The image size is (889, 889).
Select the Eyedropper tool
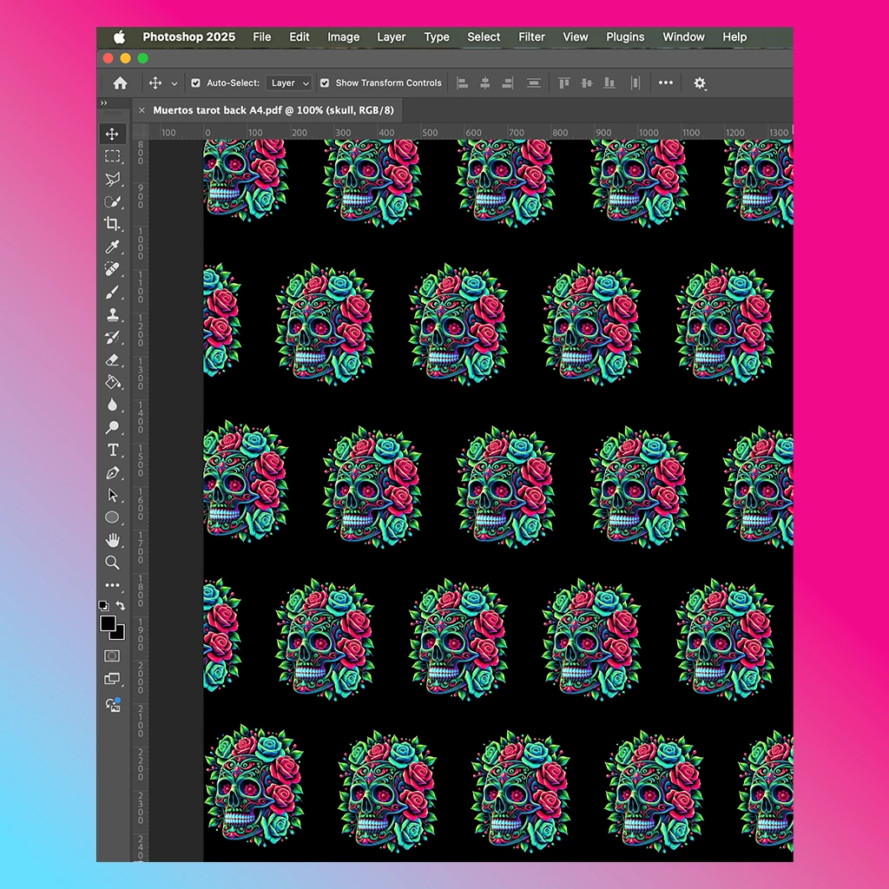pyautogui.click(x=112, y=247)
